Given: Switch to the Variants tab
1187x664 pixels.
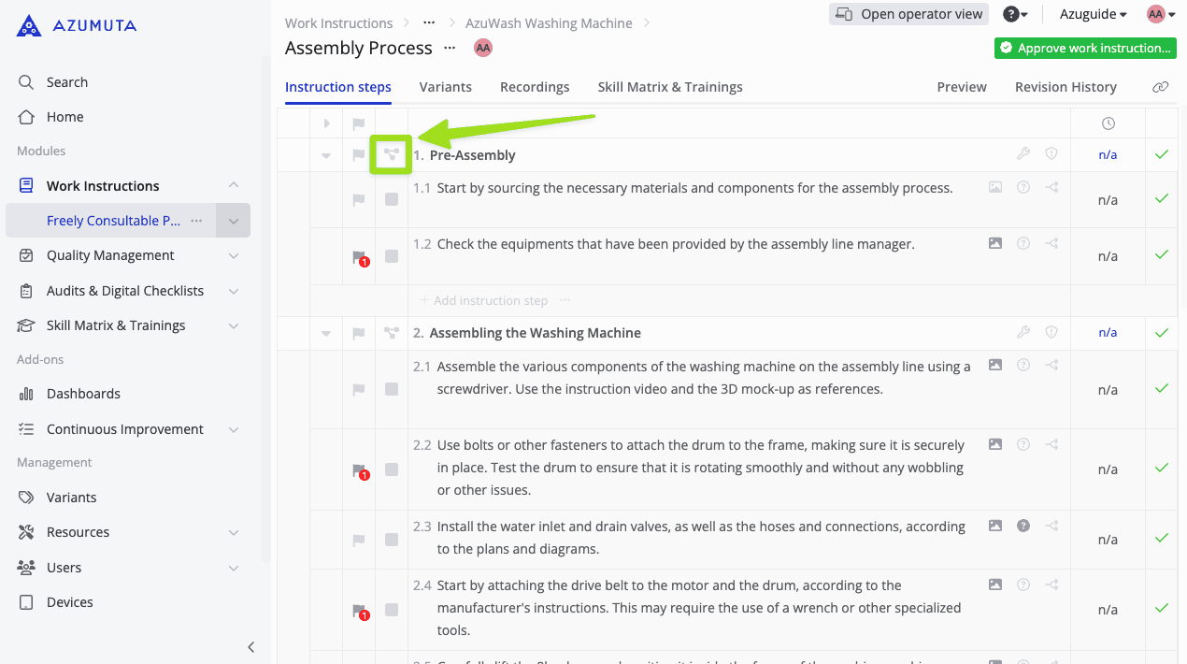Looking at the screenshot, I should (x=445, y=87).
